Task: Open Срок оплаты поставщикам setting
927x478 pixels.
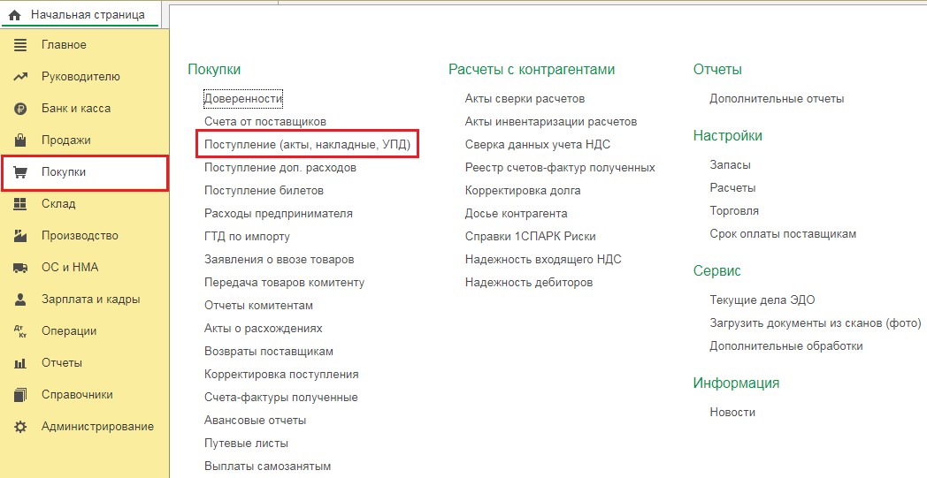Action: coord(783,234)
